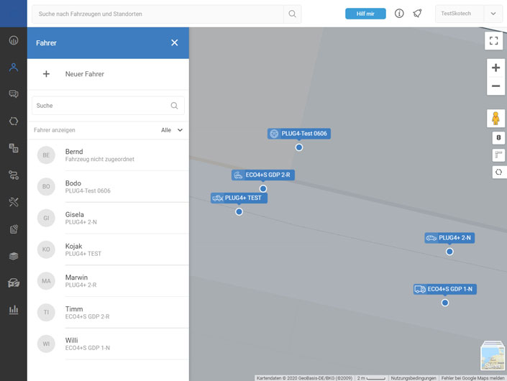Viewport: 507px width, 381px height.
Task: Add a new driver via 'Neuer Fahrer'
Action: 84,74
